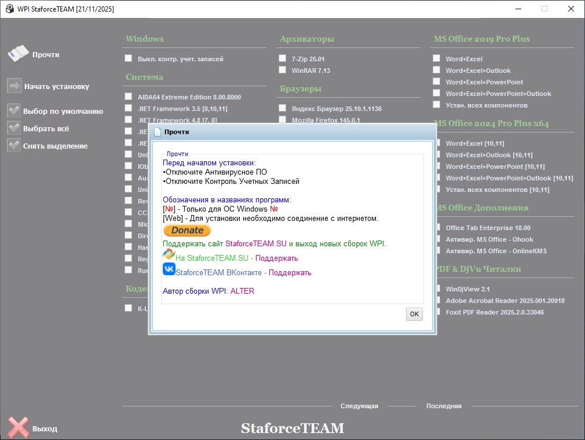The width and height of the screenshot is (585, 440).
Task: Click Активир. MS Office - OnlineKMS label
Action: (496, 251)
